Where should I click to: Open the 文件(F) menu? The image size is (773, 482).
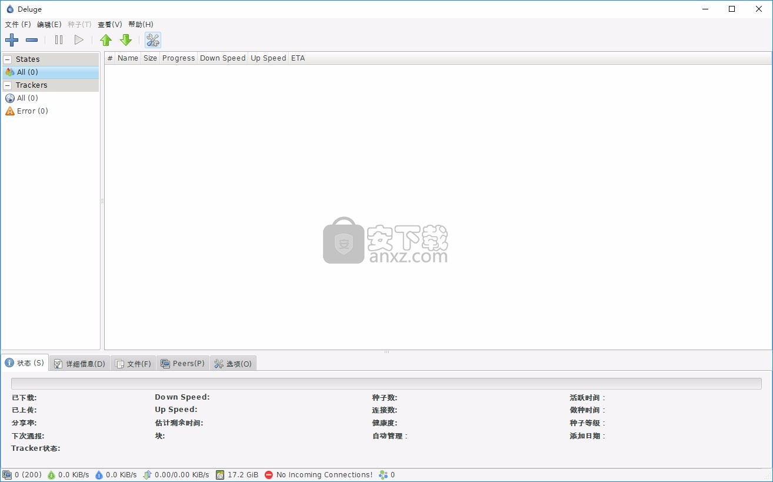pyautogui.click(x=18, y=24)
